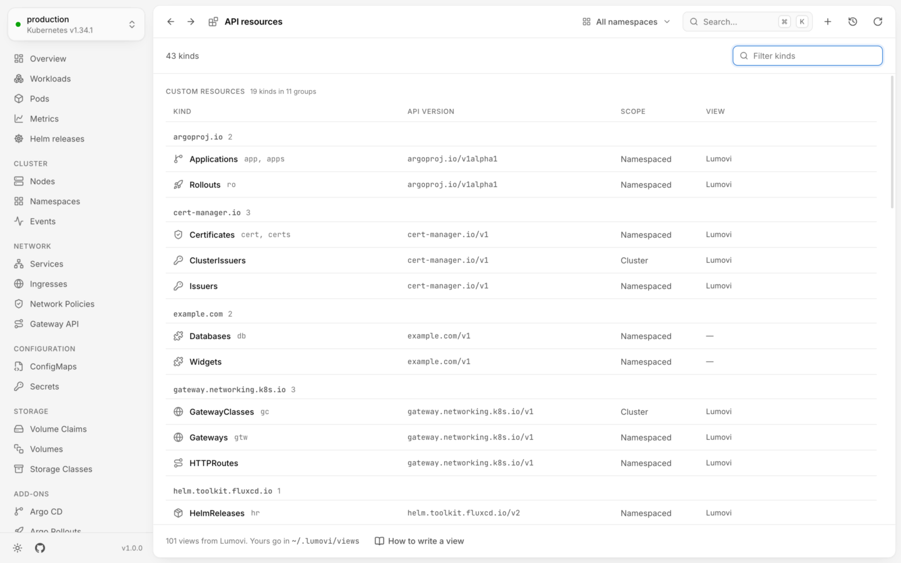The height and width of the screenshot is (563, 901).
Task: Select Storage Classes in the sidebar
Action: [76, 469]
